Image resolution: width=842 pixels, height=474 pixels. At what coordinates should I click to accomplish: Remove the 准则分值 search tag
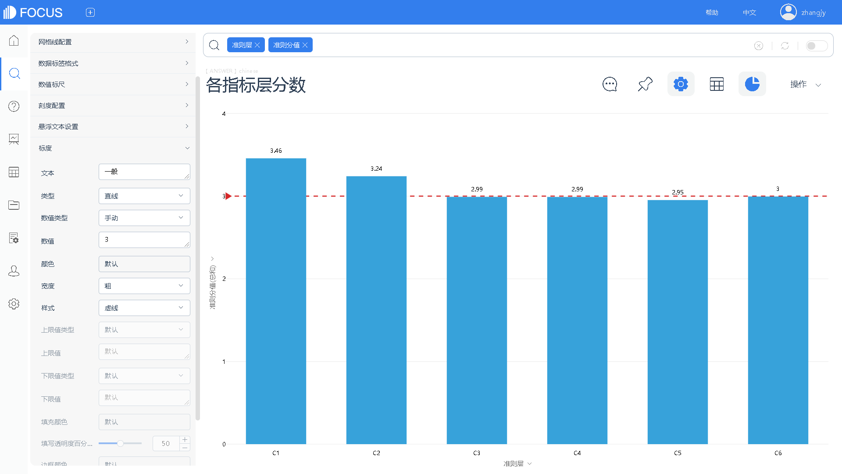tap(305, 45)
